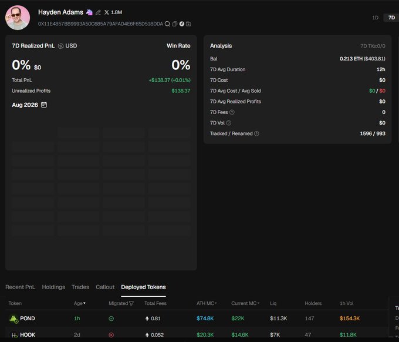Open the Recent PnL tab
The image size is (399, 342).
point(21,287)
